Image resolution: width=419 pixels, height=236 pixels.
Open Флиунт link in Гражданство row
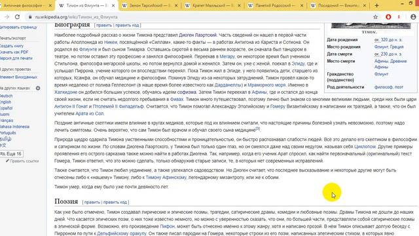381,74
